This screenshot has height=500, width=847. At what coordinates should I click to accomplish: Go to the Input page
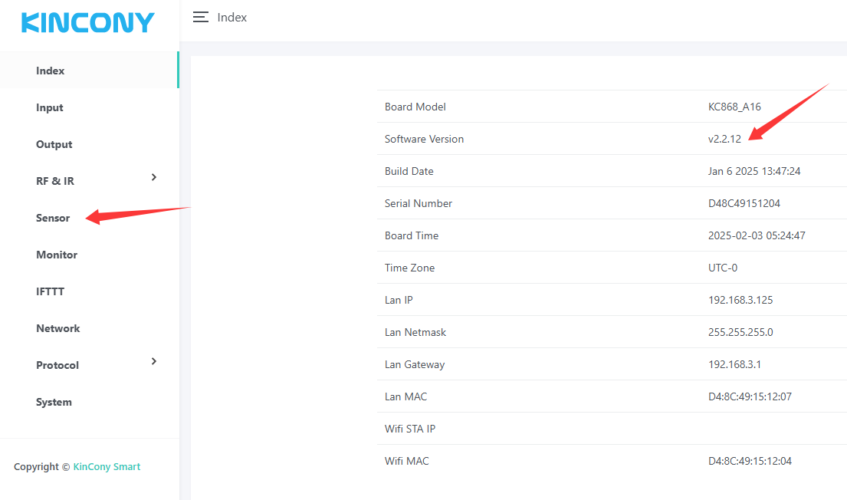point(50,107)
